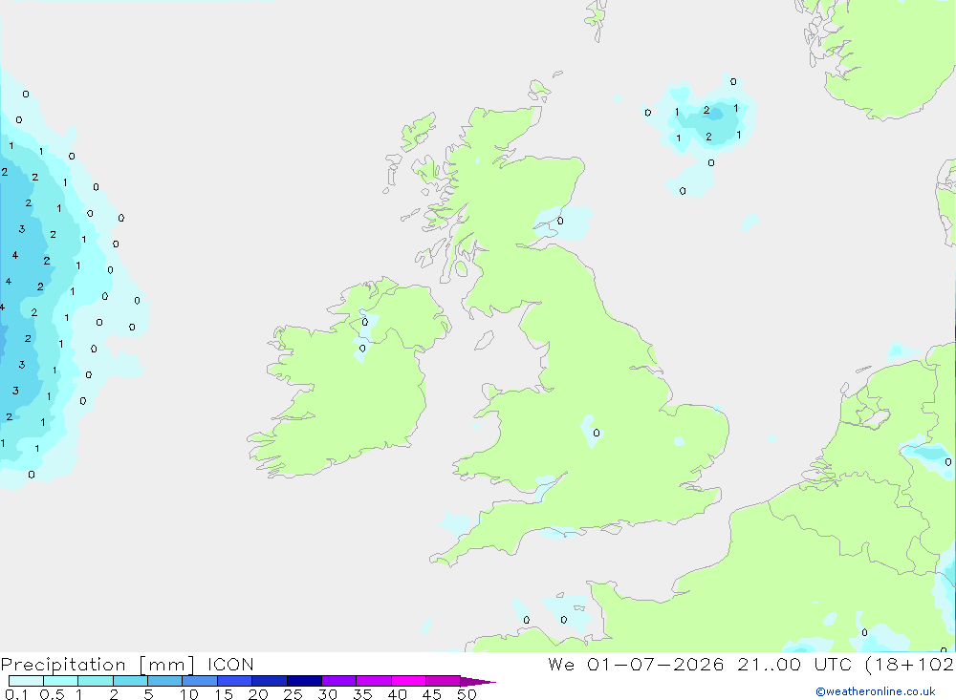Select the 45–50 mm legend swatch

click(444, 681)
